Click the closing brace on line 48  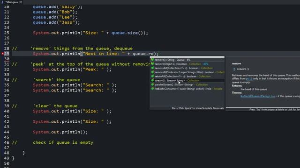[x=23, y=153]
